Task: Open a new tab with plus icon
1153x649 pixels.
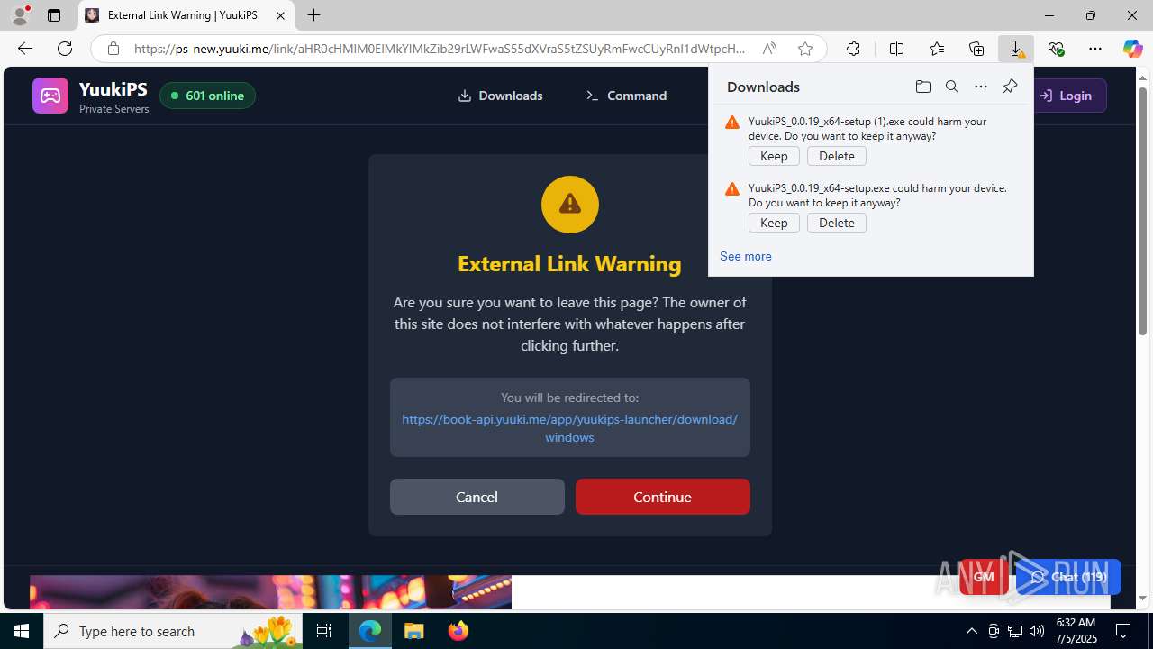Action: 313,15
